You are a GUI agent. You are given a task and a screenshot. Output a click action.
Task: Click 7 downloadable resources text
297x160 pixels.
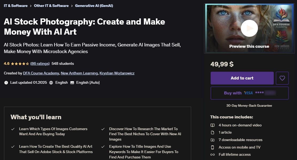(241, 140)
